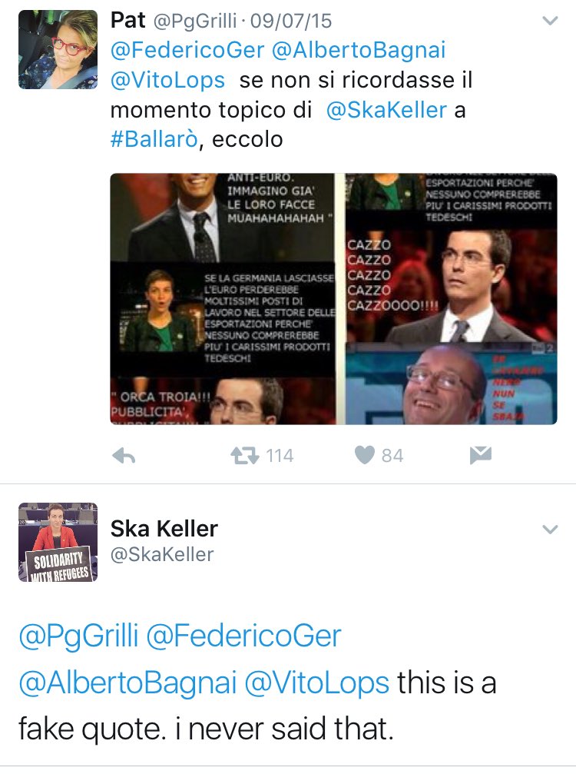Open the @AlbertoBagnai mention in Ska Keller's reply
Viewport: 576px width, 774px height.
tap(127, 683)
